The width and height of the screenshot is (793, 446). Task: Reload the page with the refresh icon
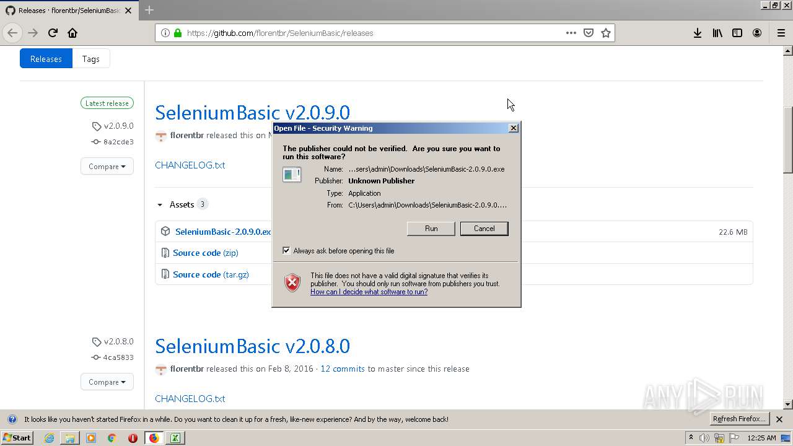pyautogui.click(x=53, y=33)
